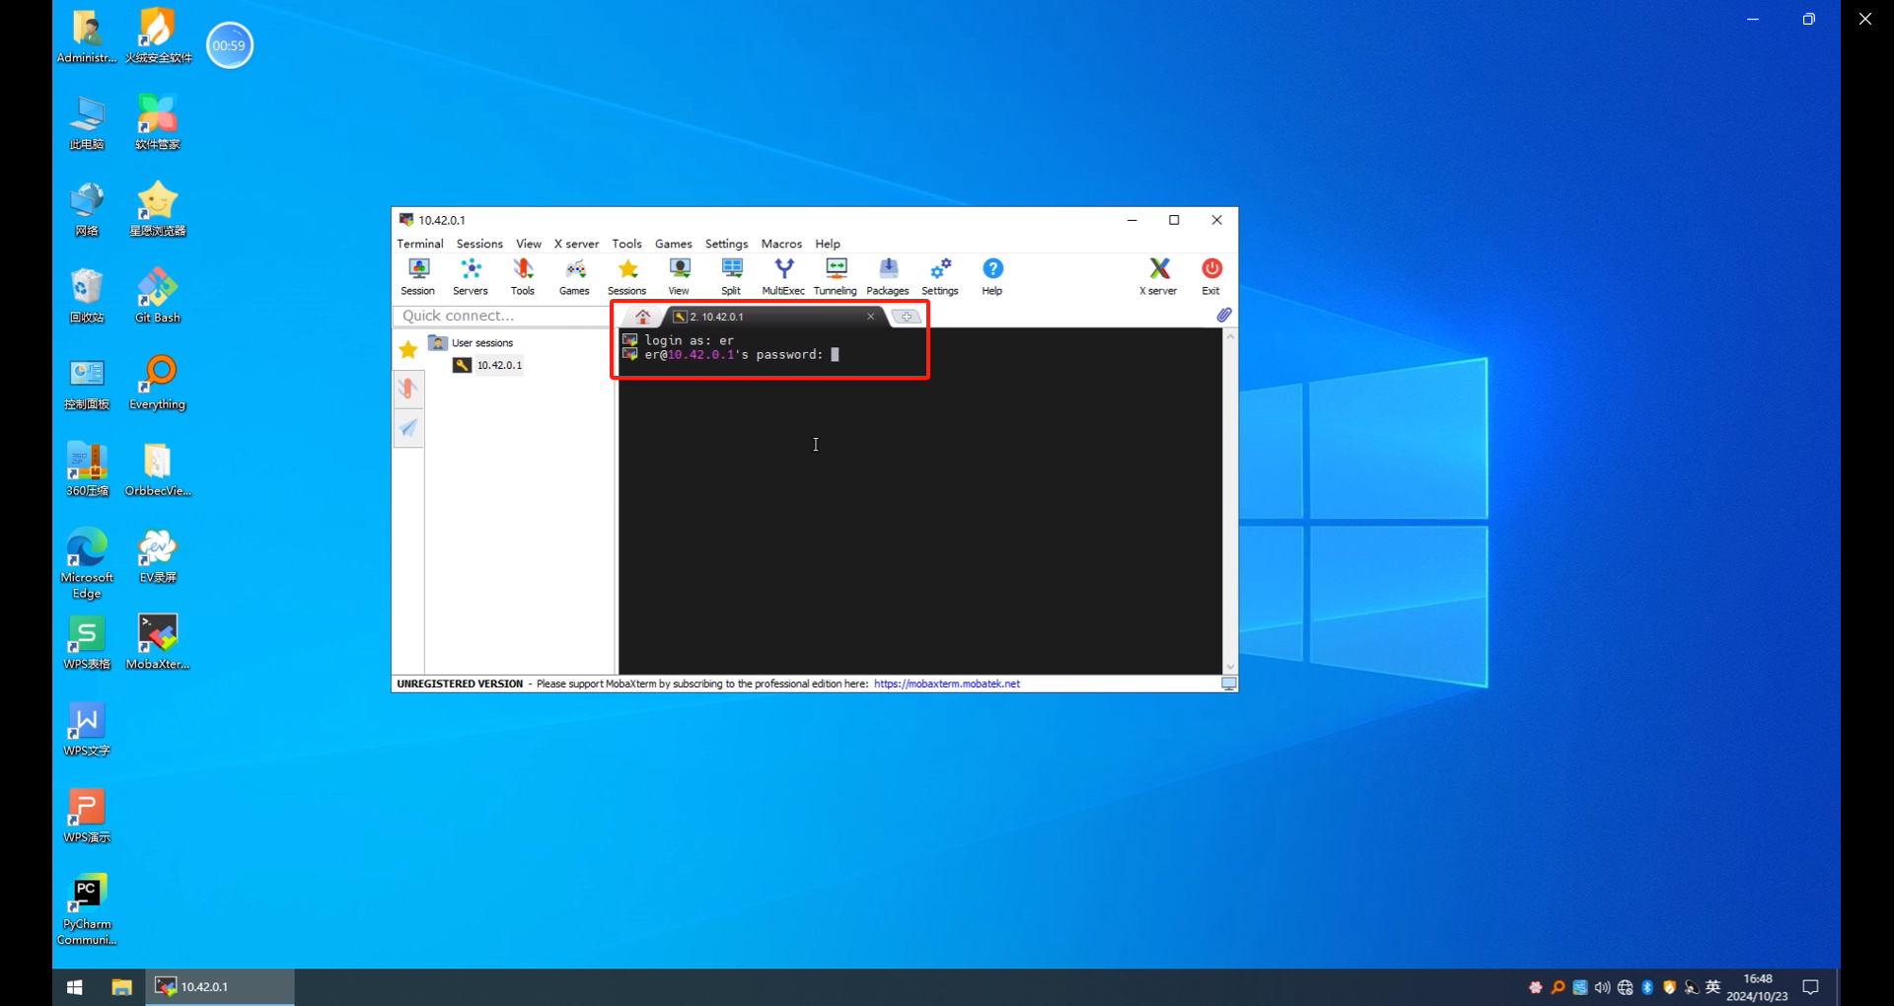Click the View toolbar icon
This screenshot has width=1894, height=1006.
[x=679, y=276]
